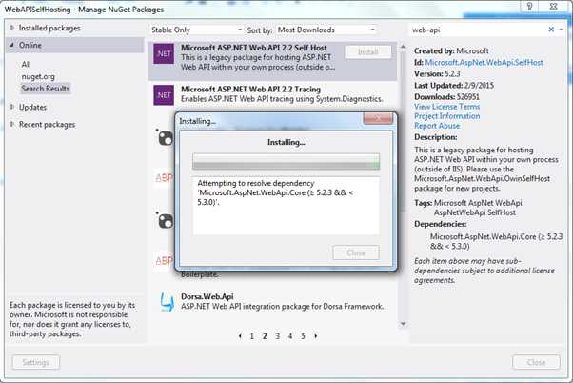
Task: Select nuget.org source
Action: [x=38, y=76]
